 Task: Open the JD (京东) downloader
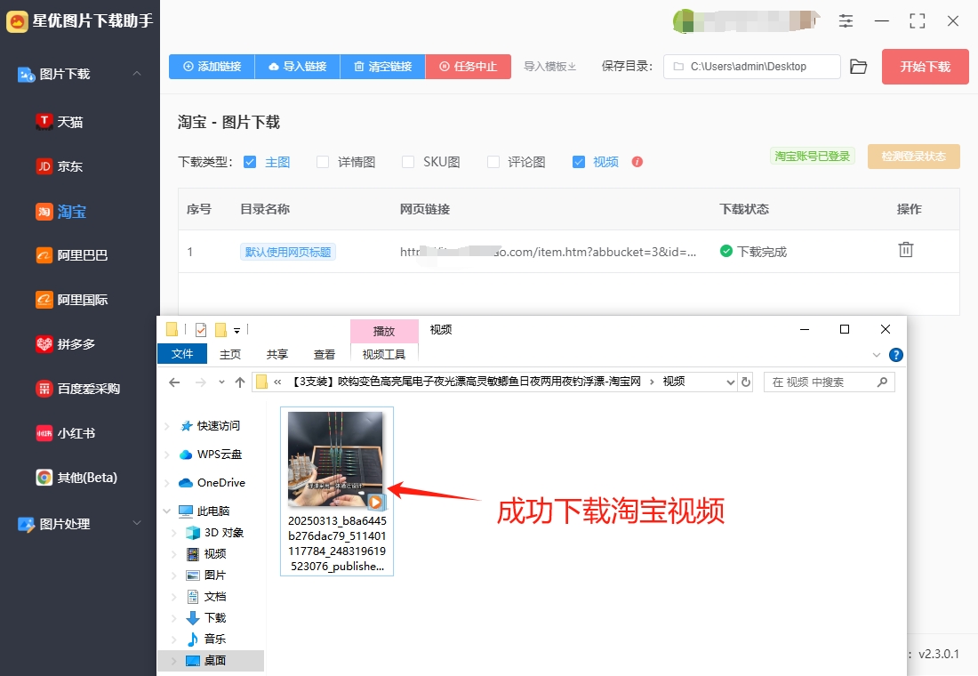tap(60, 166)
